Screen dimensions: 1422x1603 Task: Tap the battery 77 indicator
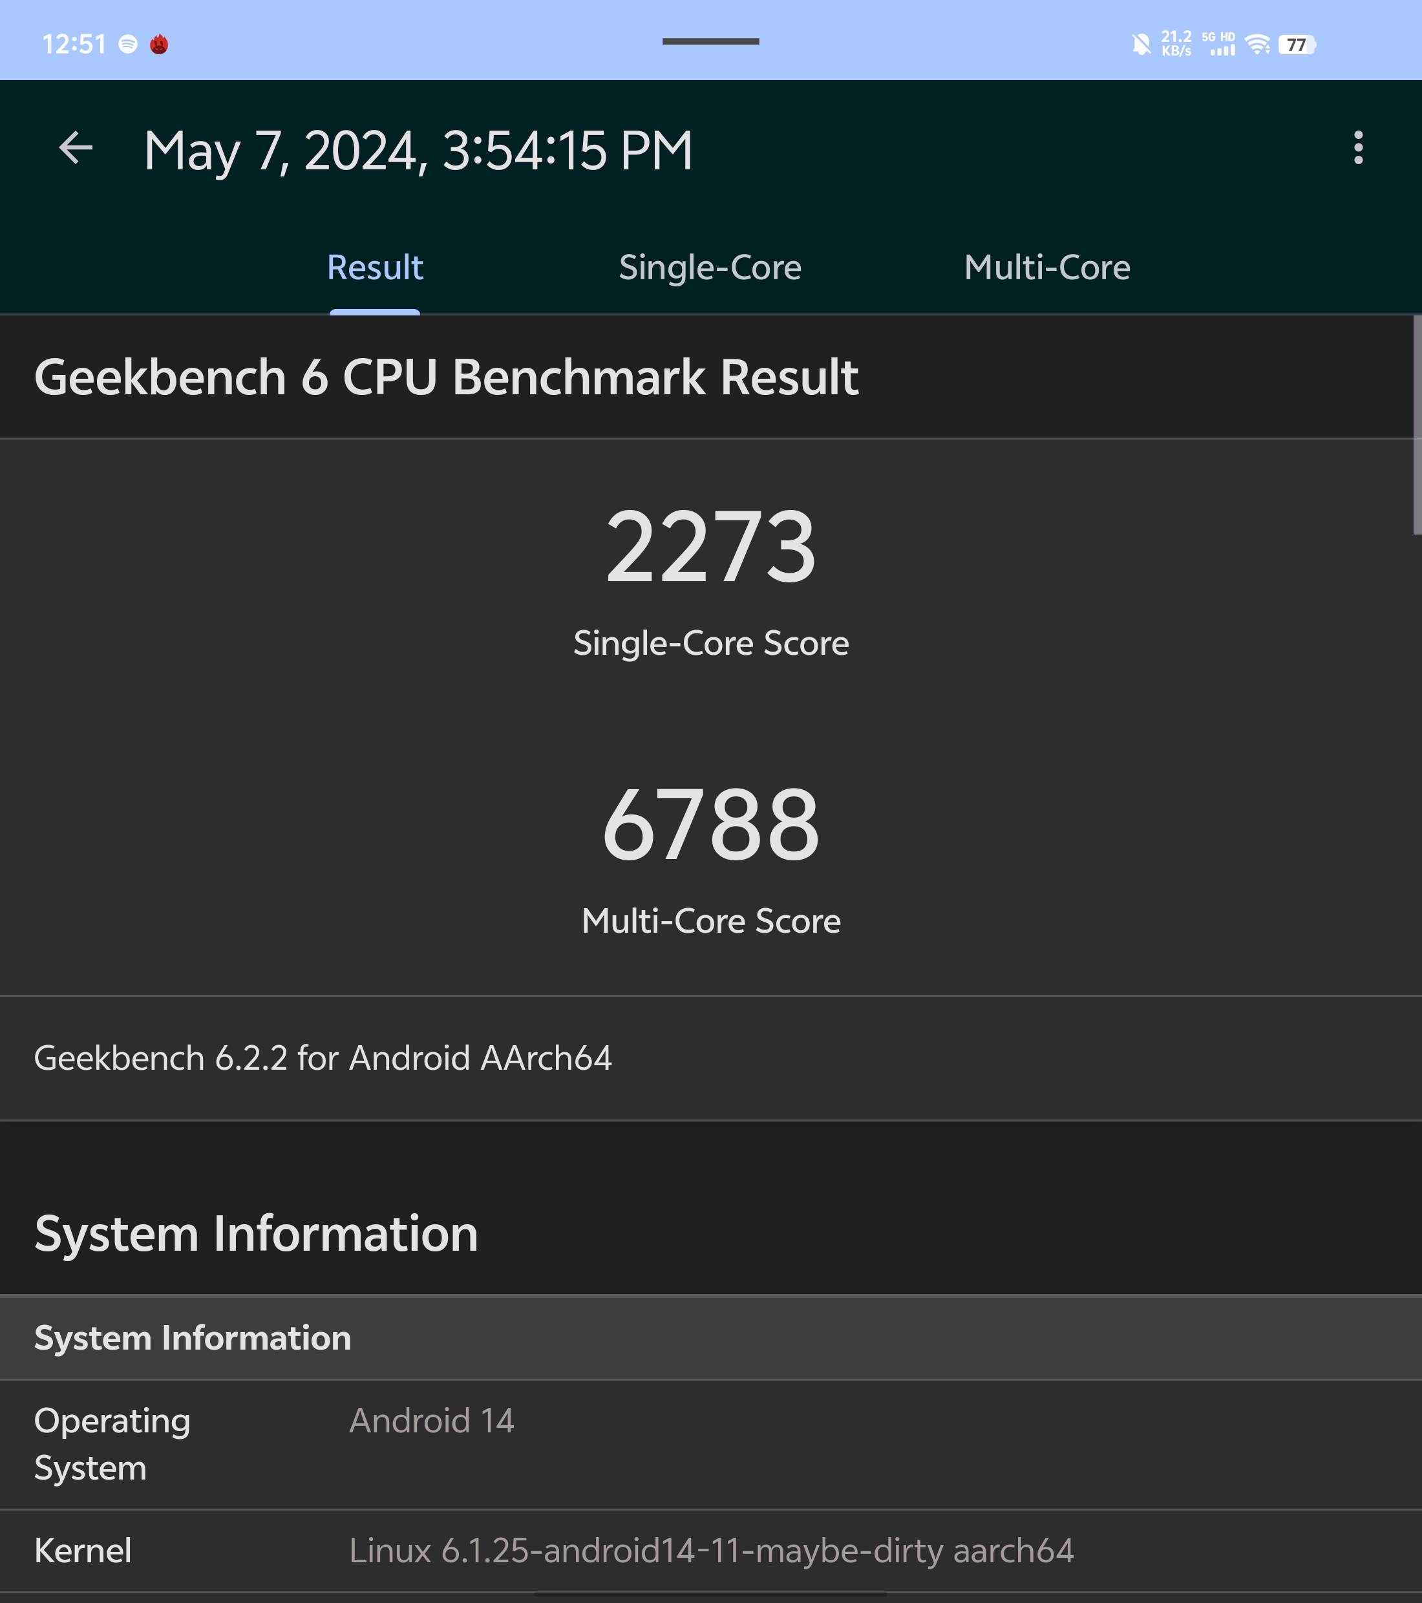click(1297, 45)
